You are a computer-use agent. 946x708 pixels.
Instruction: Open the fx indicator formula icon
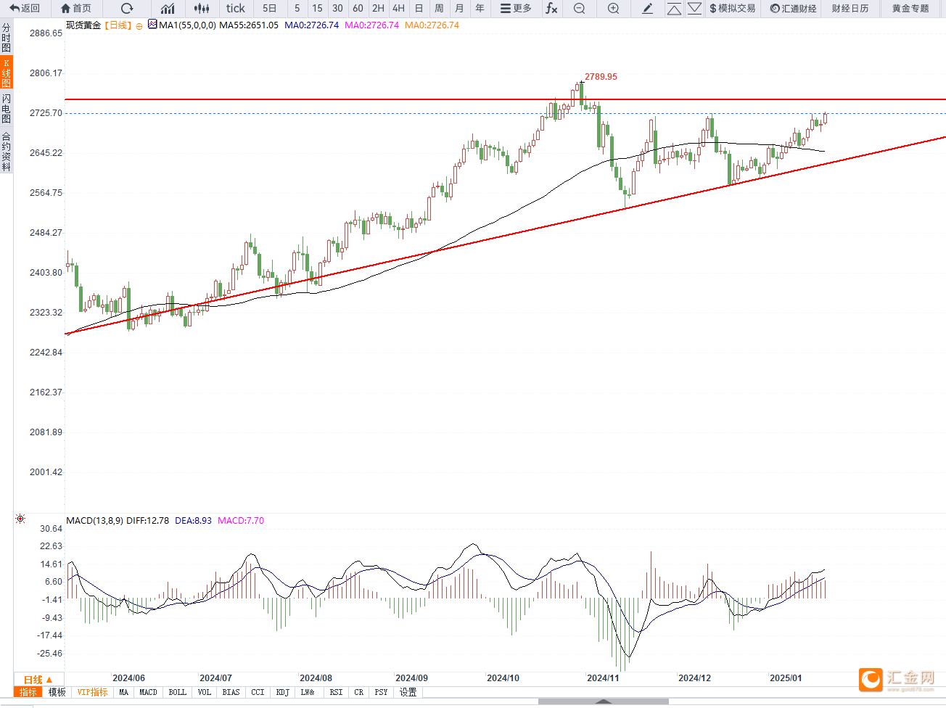click(x=551, y=9)
